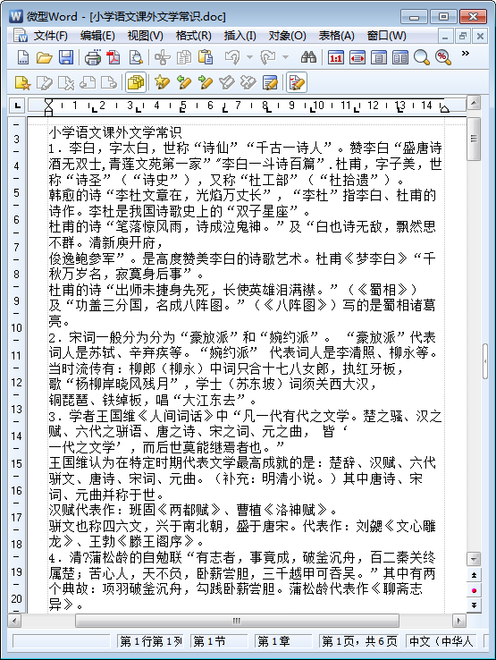Screen dimensions: 496x660
Task: Open the 对象(O) menu
Action: (288, 36)
